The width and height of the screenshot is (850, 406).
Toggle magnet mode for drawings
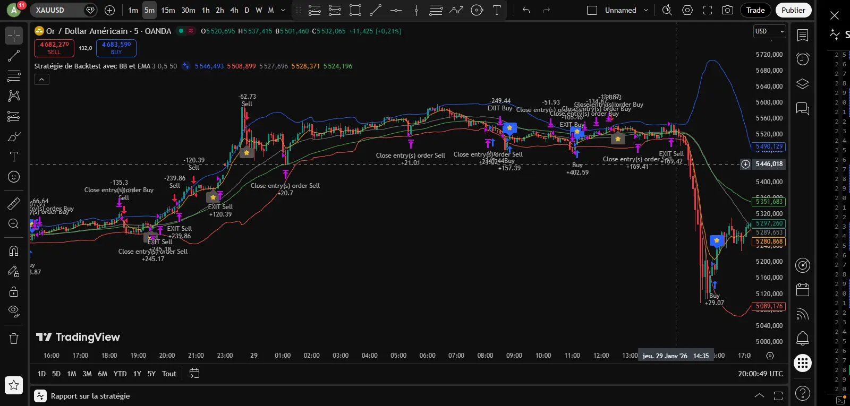pyautogui.click(x=14, y=251)
